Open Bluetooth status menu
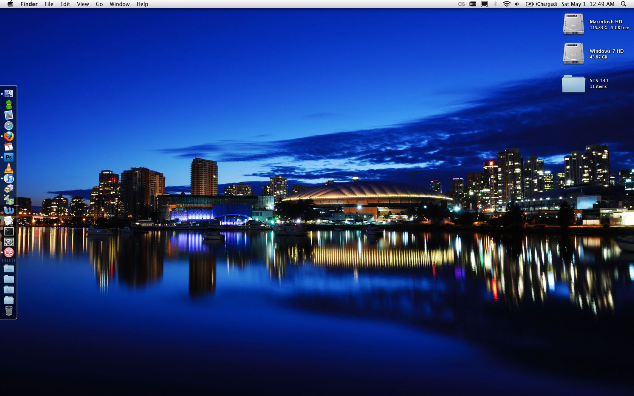The image size is (634, 396). coord(495,4)
